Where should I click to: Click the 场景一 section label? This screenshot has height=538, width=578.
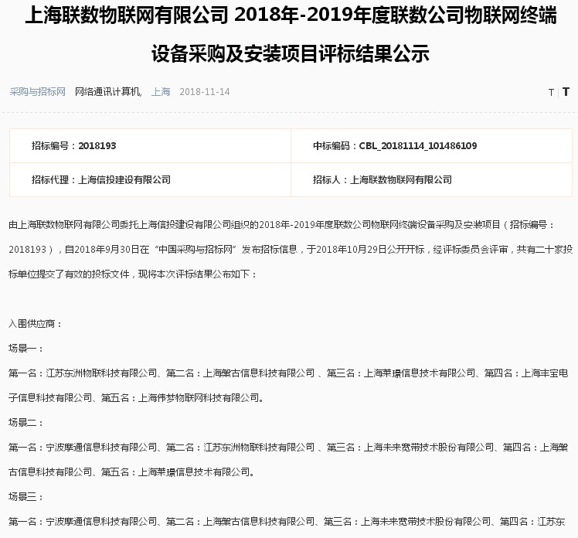click(26, 349)
